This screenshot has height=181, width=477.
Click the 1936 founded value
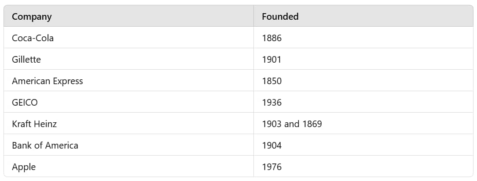coord(272,103)
